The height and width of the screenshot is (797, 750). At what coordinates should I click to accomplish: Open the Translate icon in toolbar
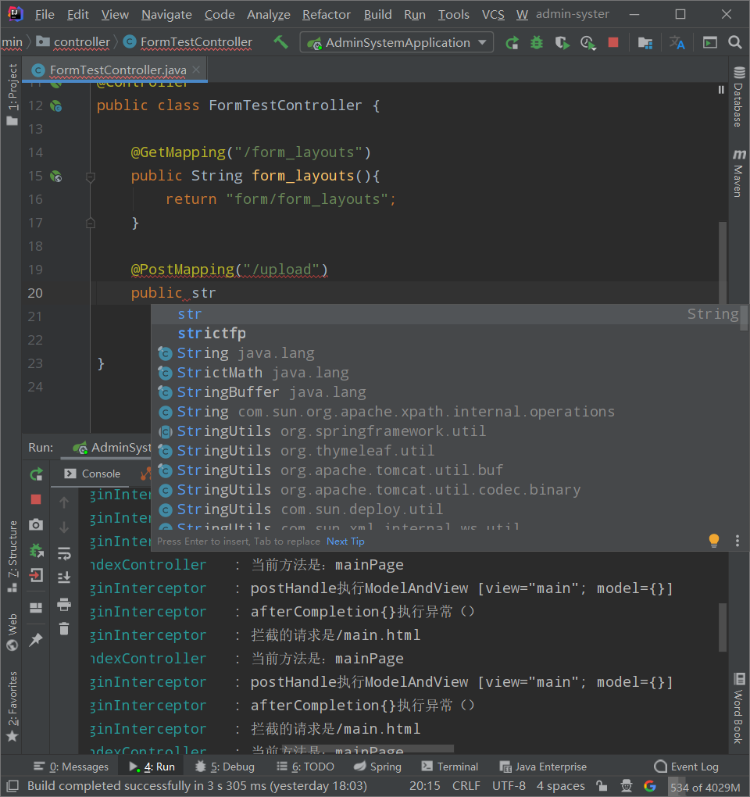677,43
